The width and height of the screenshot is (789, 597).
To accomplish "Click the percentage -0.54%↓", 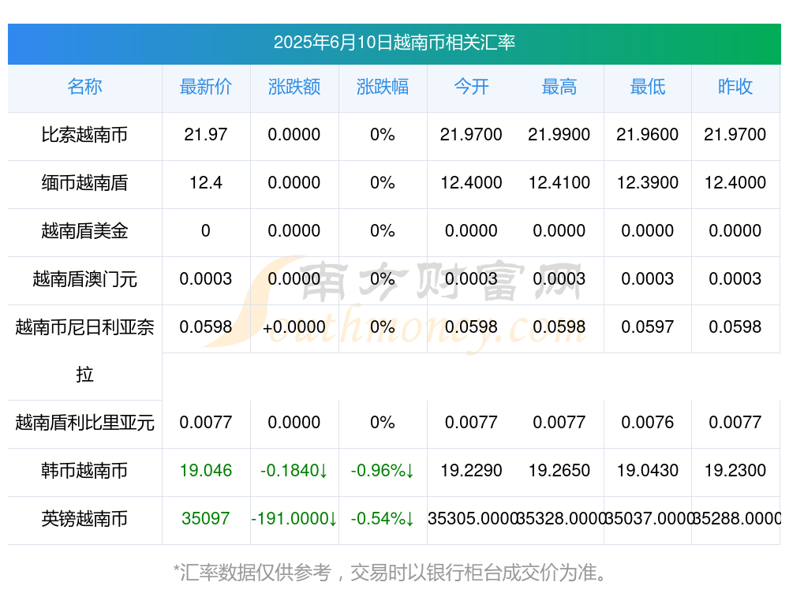I will point(383,519).
